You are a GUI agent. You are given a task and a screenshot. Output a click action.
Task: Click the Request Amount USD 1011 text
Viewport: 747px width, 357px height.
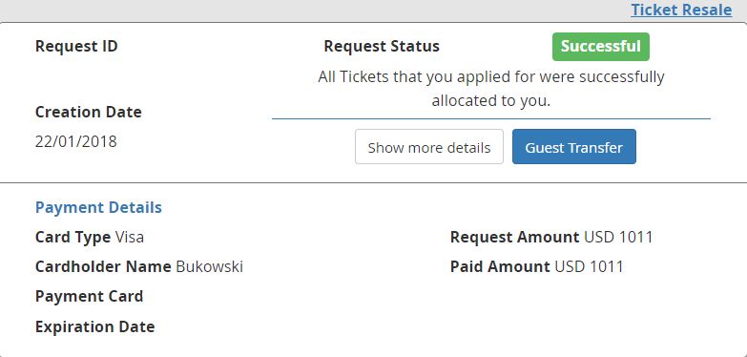coord(551,237)
